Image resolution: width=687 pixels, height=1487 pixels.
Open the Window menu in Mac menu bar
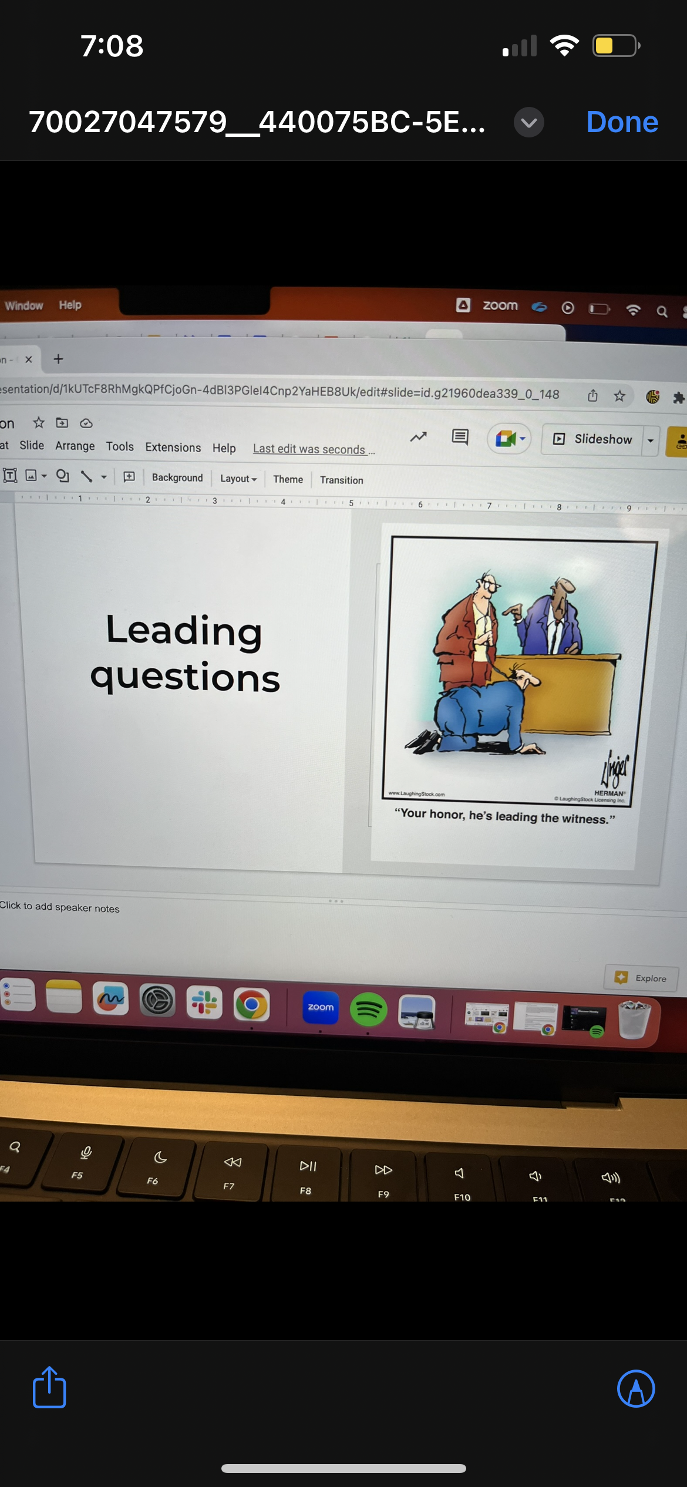click(x=24, y=305)
